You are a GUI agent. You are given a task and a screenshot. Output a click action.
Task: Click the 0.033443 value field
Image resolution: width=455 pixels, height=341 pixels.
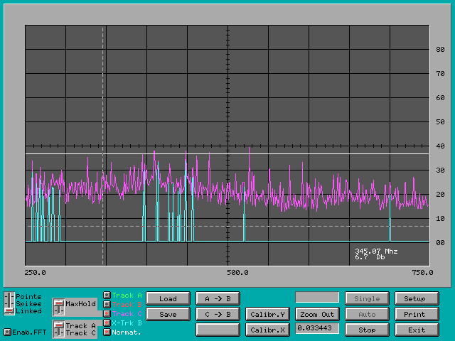[x=317, y=328]
